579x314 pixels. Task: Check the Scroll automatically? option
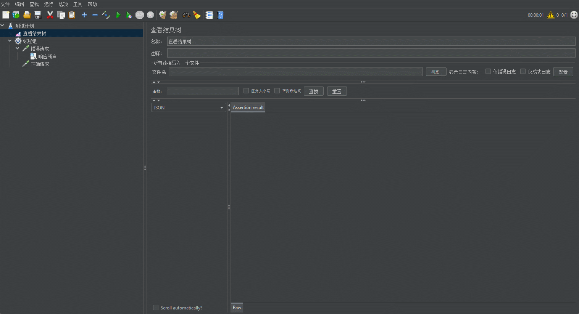pos(156,308)
